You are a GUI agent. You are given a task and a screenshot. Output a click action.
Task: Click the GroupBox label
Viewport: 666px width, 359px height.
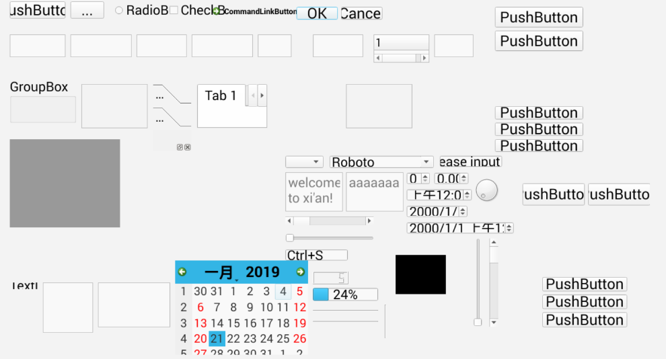(38, 87)
